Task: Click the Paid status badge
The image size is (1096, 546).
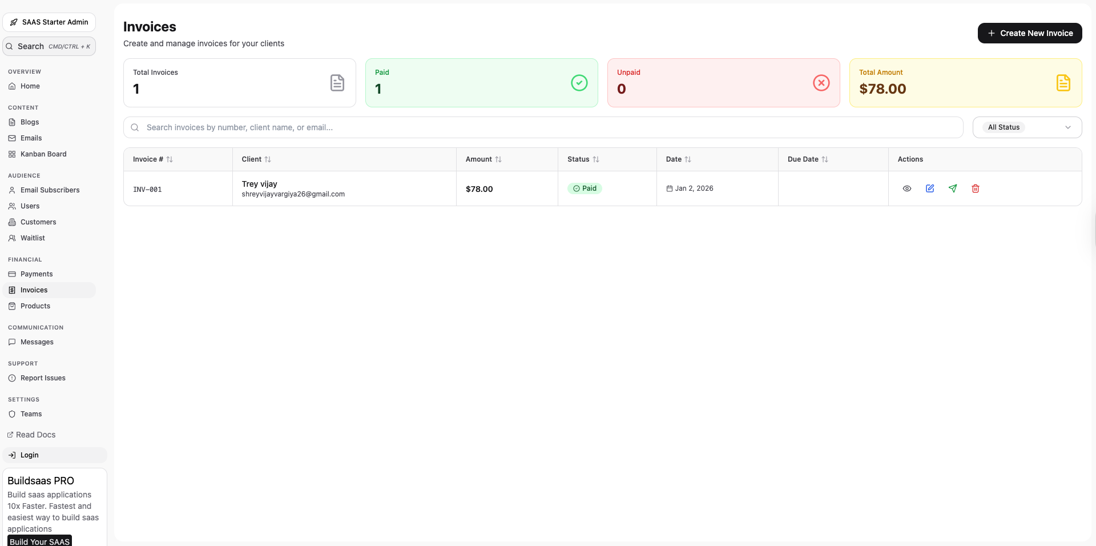Action: pyautogui.click(x=585, y=188)
